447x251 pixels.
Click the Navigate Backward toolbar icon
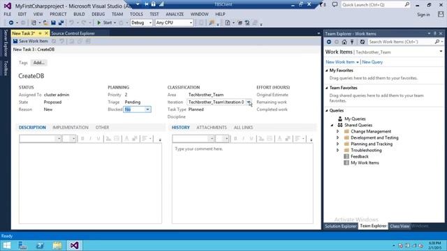click(11, 22)
